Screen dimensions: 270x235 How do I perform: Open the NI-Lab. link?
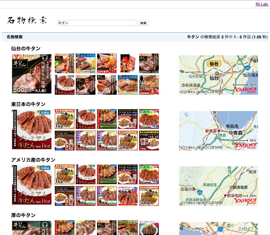262,4
